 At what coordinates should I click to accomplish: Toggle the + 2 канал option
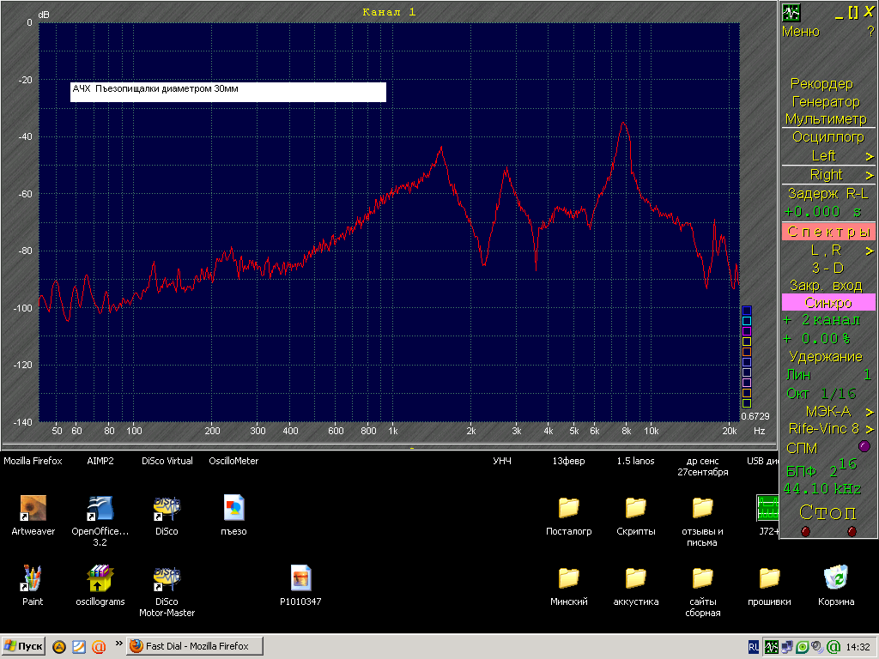tap(821, 320)
